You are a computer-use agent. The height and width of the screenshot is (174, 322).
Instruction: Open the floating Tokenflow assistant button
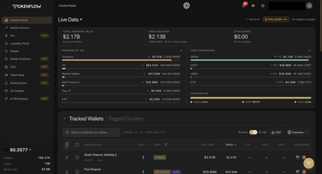point(309,163)
